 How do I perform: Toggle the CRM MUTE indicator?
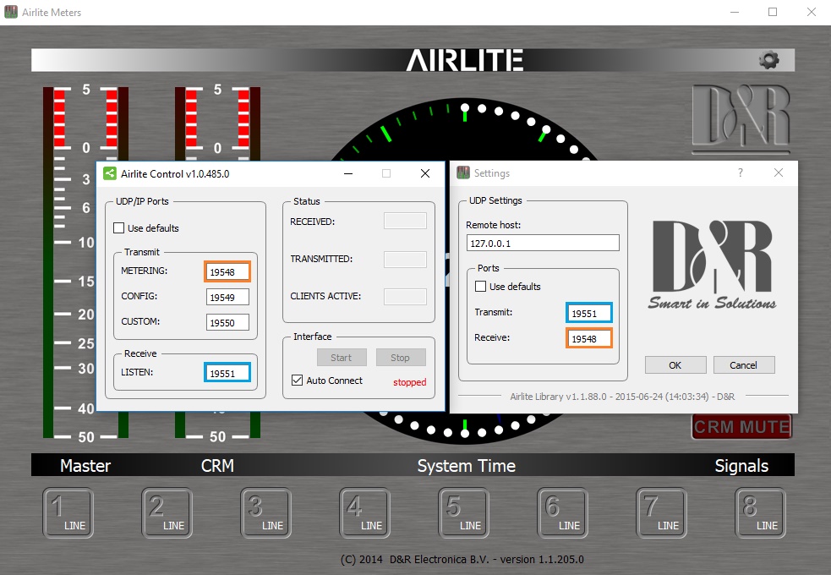741,427
